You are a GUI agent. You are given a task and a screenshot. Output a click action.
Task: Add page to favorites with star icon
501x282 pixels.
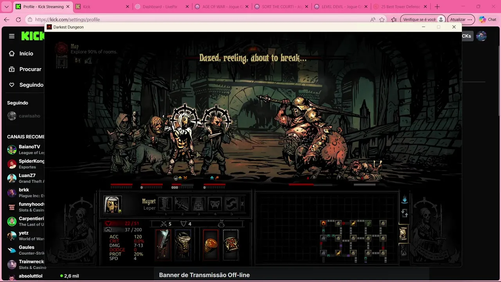click(x=382, y=20)
